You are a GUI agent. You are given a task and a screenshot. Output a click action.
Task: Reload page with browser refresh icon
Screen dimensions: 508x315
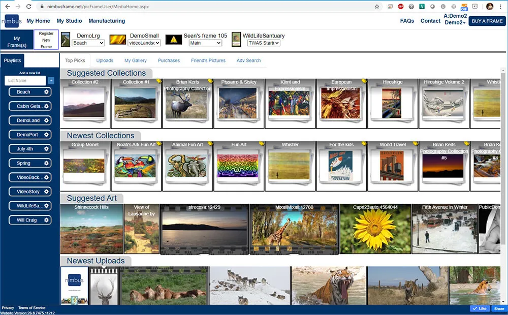coord(28,7)
